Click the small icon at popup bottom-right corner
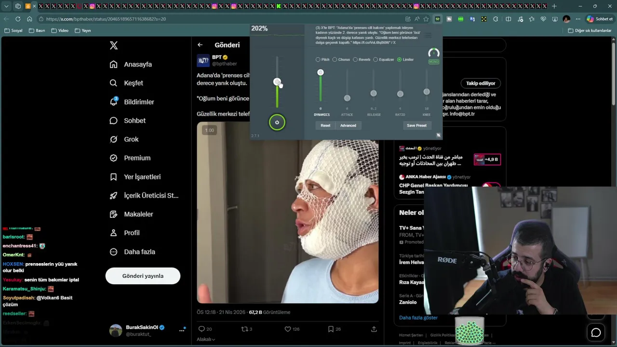Image resolution: width=617 pixels, height=347 pixels. 438,135
